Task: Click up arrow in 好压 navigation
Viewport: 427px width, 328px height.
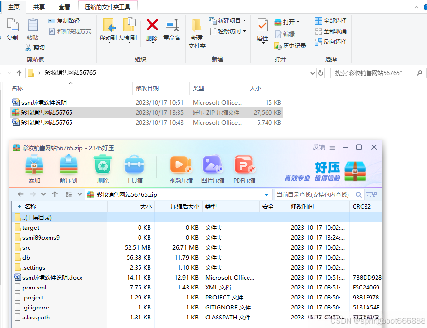Action: (x=55, y=194)
